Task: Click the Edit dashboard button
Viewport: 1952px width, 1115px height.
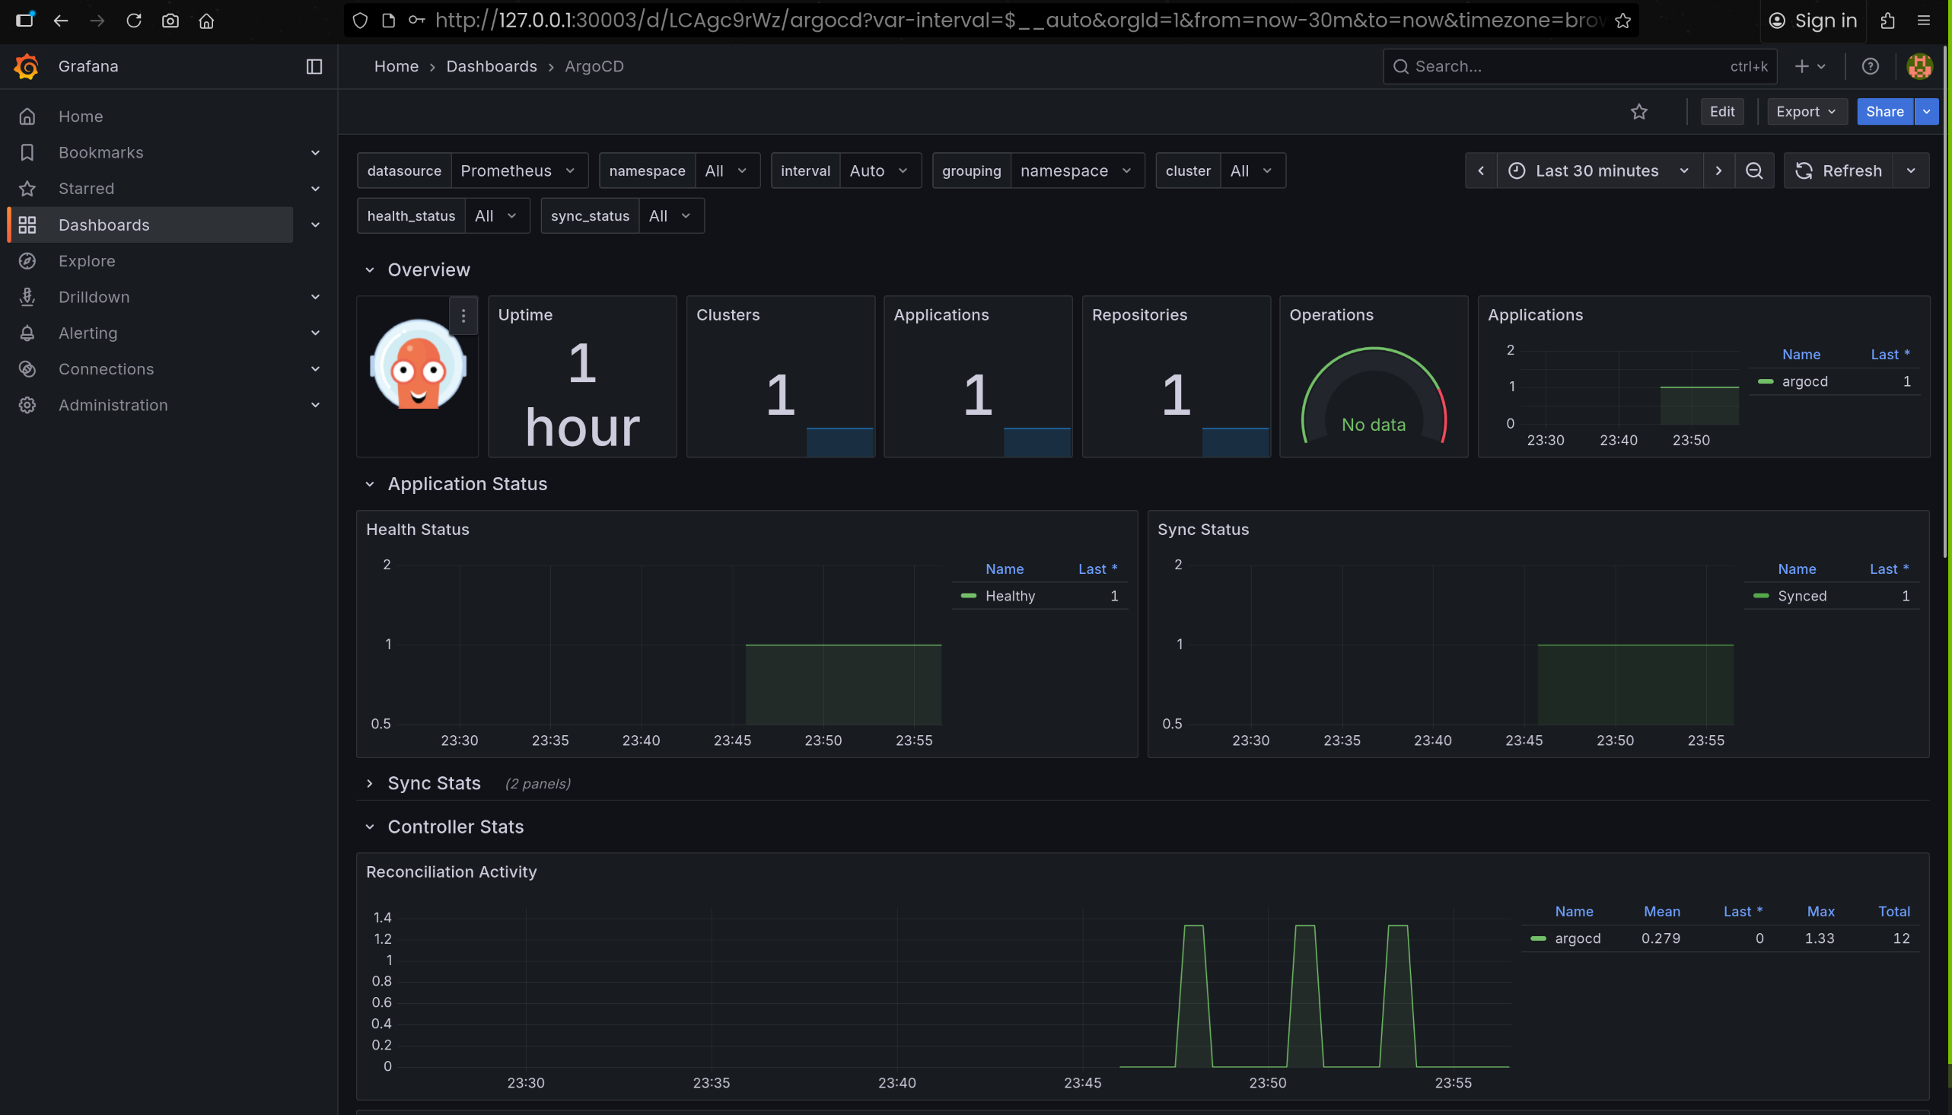Action: pos(1721,112)
